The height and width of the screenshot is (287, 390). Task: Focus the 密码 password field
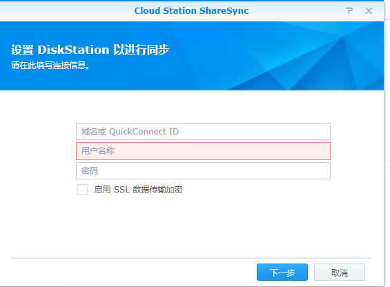click(203, 171)
